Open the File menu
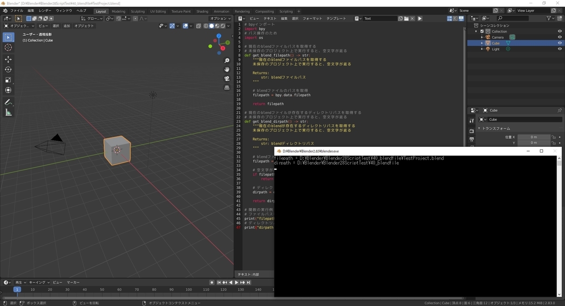The height and width of the screenshot is (306, 565). pos(16,11)
